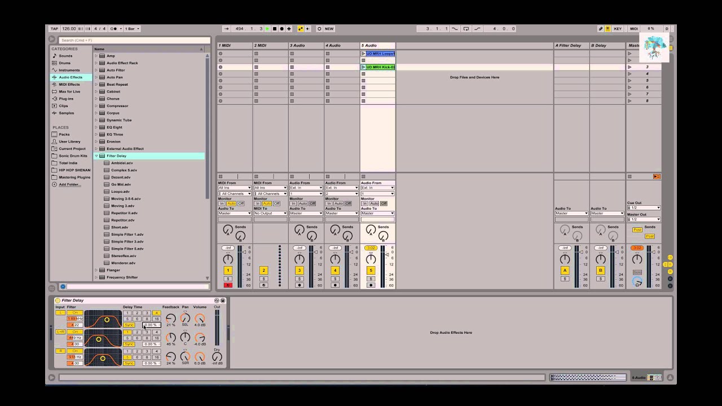Open User Library in Places
The image size is (722, 406).
click(69, 142)
